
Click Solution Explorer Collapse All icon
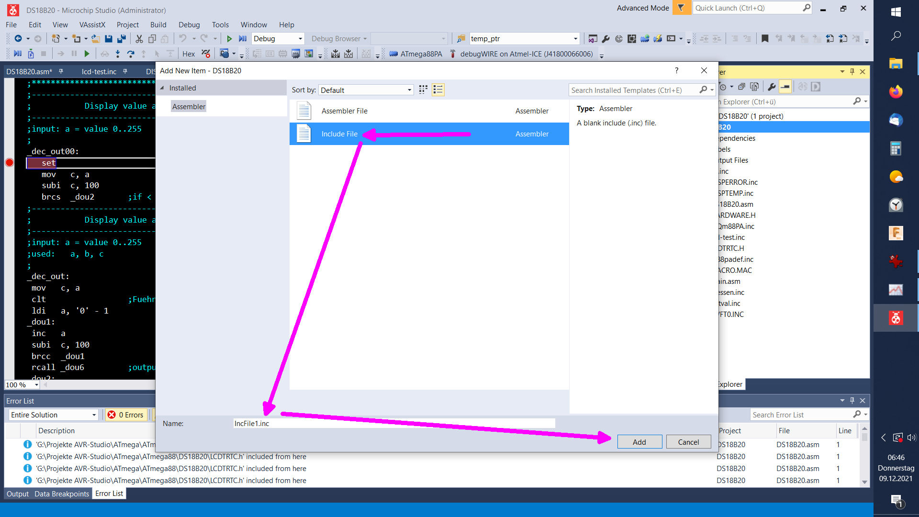[x=741, y=87]
